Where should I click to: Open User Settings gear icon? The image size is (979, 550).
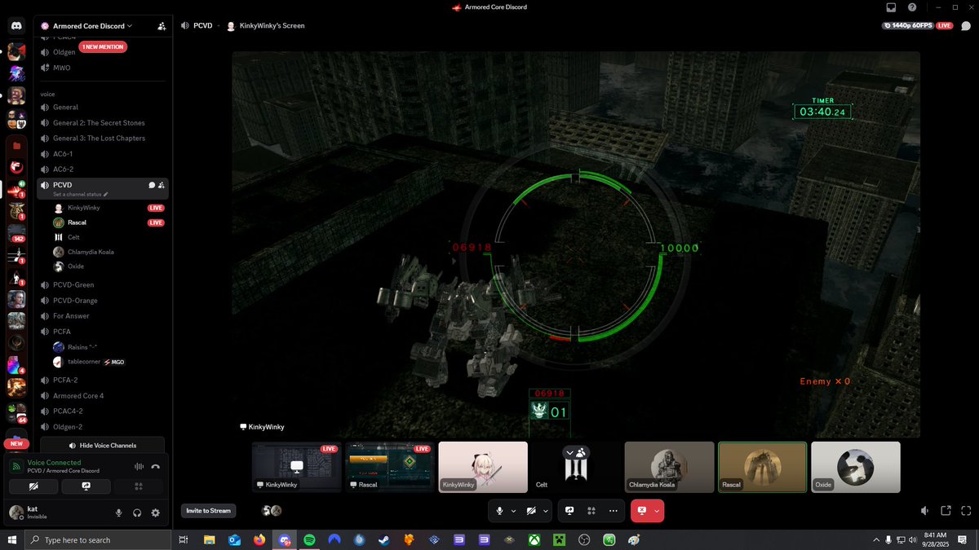155,513
